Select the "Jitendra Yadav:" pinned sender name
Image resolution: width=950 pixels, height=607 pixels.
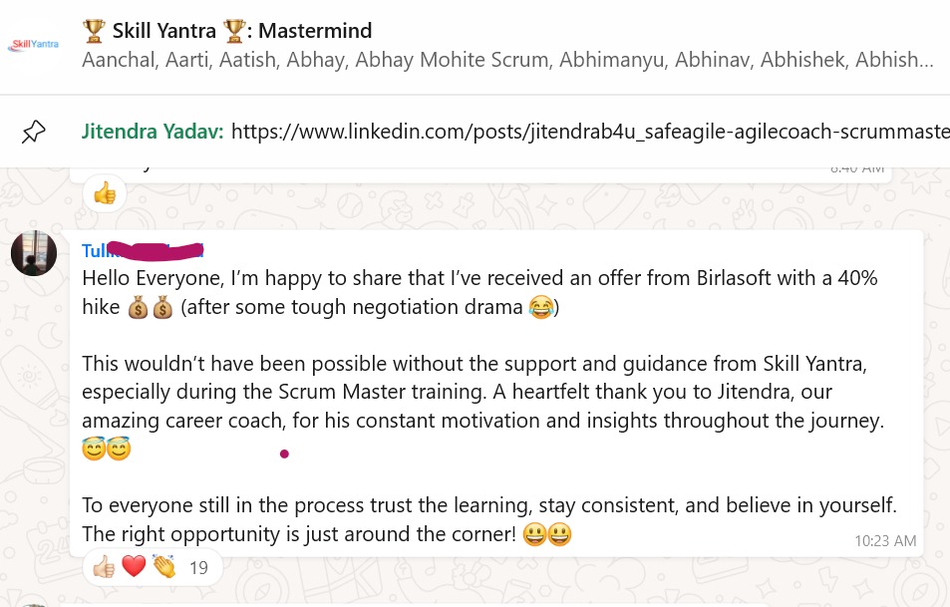point(153,131)
